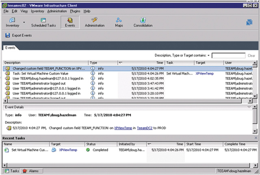Screen dimensions: 260x175
Task: Click the recent task's document icon
Action: tap(6, 150)
